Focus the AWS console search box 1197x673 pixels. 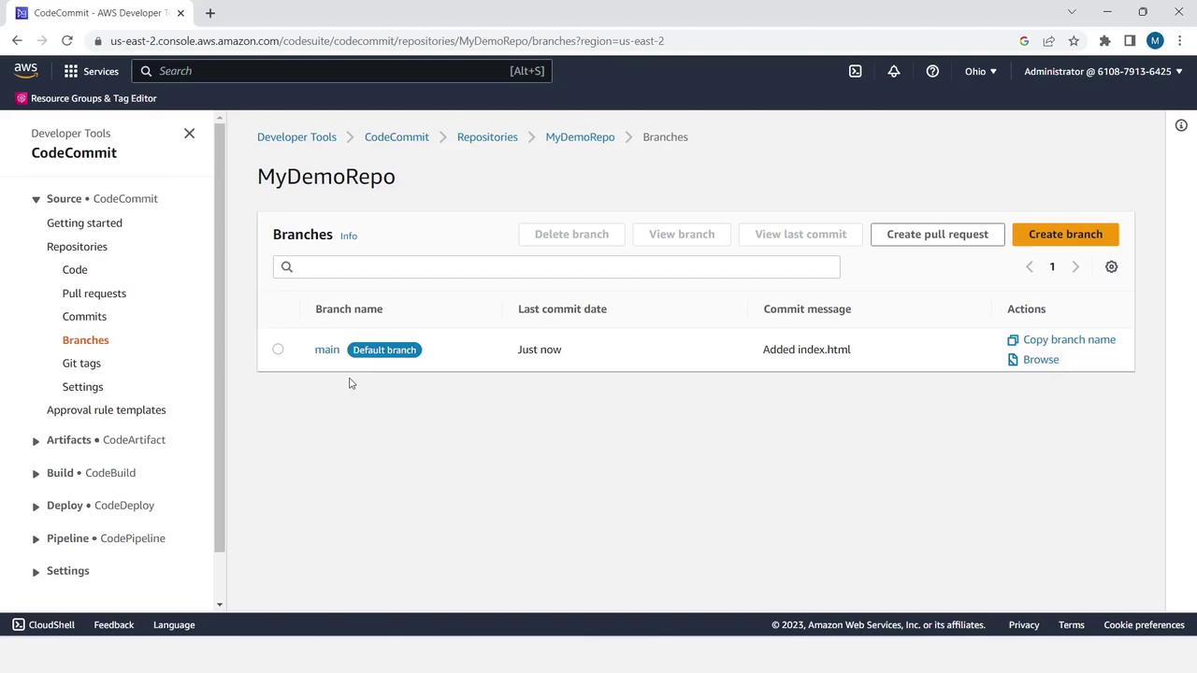click(x=341, y=71)
